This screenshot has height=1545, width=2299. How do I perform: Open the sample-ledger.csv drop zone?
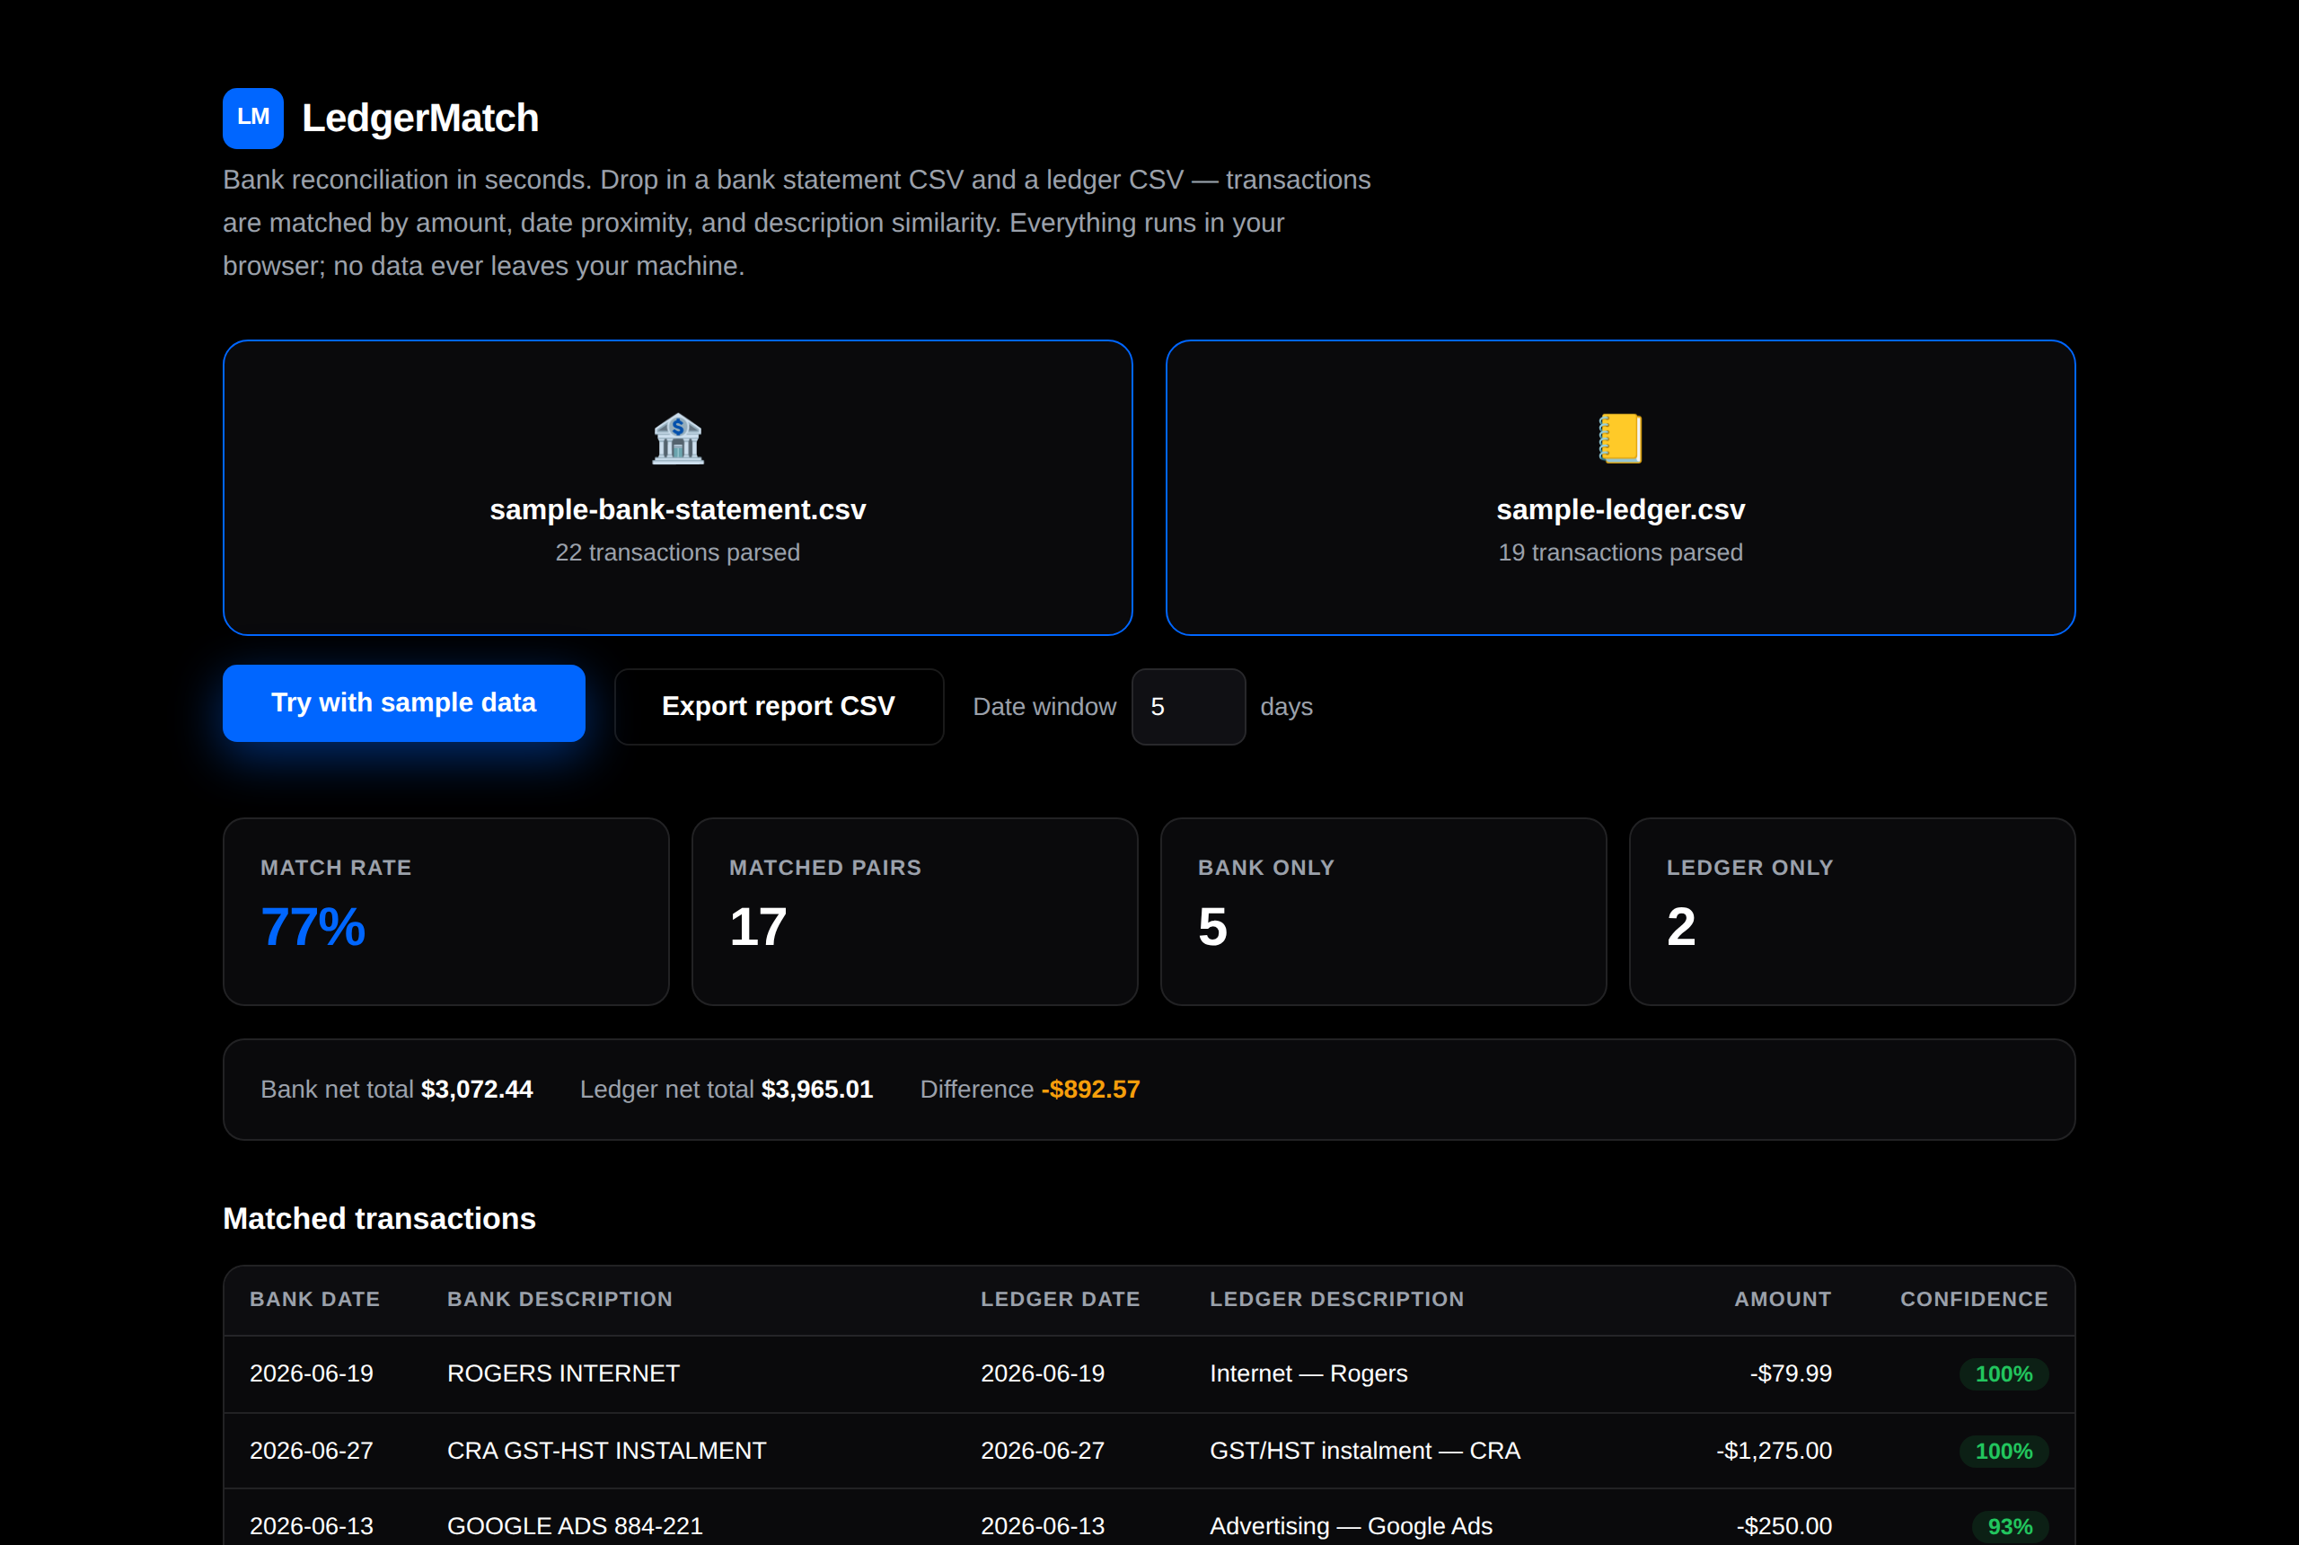pos(1620,488)
